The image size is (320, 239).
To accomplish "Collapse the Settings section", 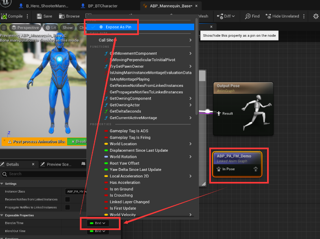I will [2, 184].
